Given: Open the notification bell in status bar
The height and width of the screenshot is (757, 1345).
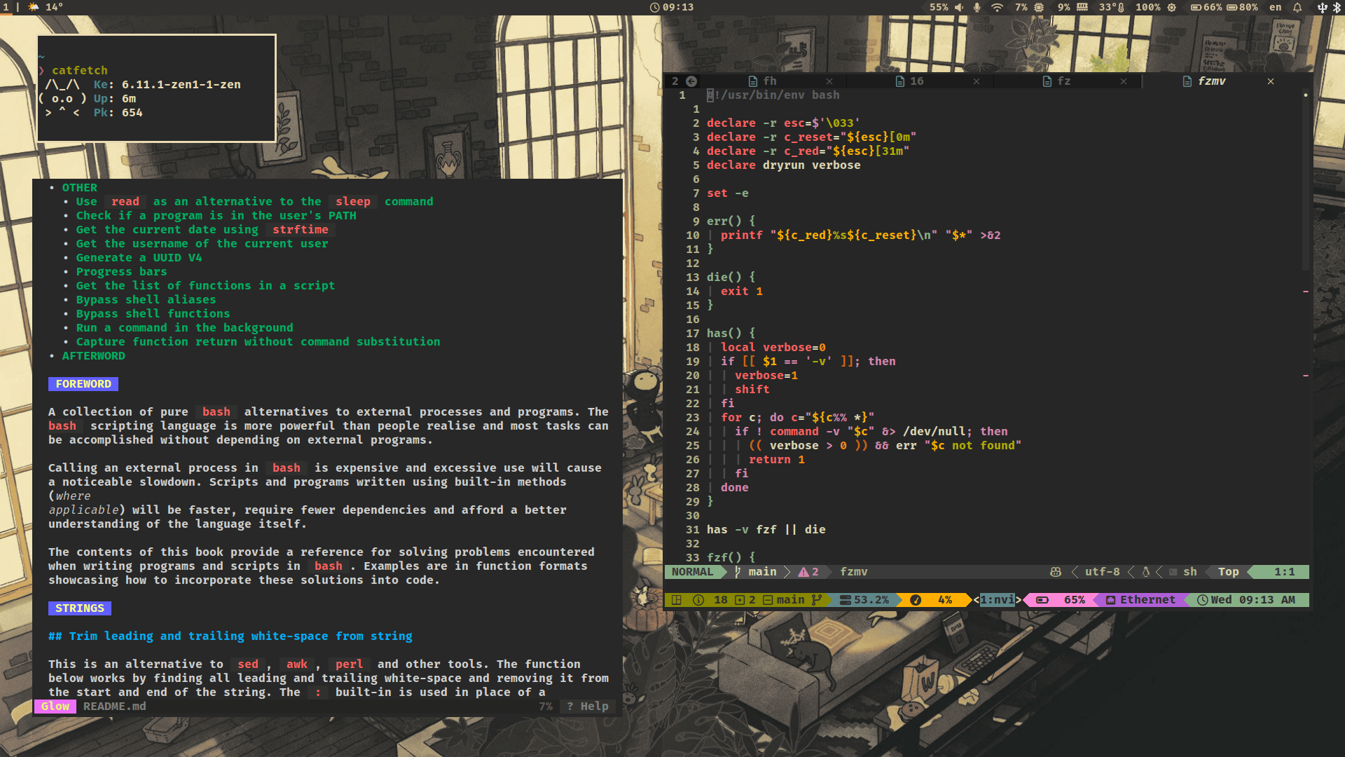Looking at the screenshot, I should click(1297, 8).
